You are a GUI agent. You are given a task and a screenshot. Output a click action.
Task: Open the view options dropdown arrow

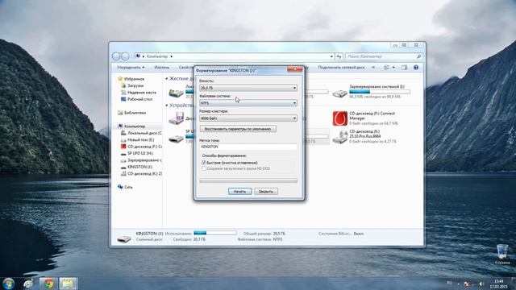393,68
